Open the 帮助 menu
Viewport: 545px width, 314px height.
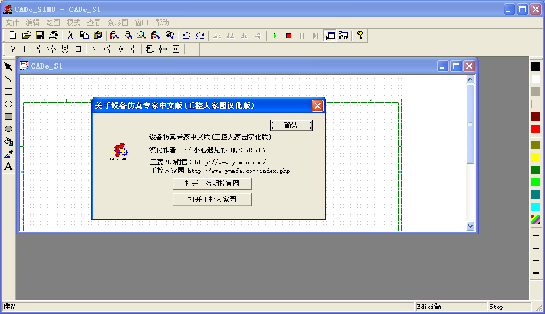(x=162, y=23)
